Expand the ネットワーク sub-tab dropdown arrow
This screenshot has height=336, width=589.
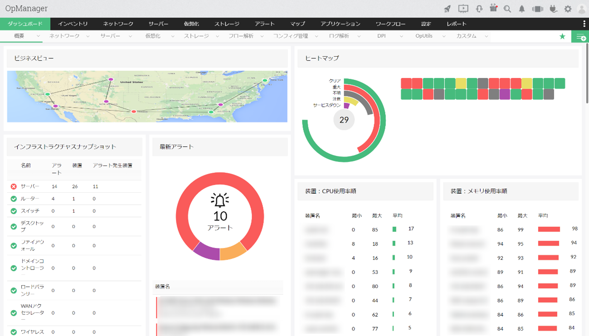[88, 36]
